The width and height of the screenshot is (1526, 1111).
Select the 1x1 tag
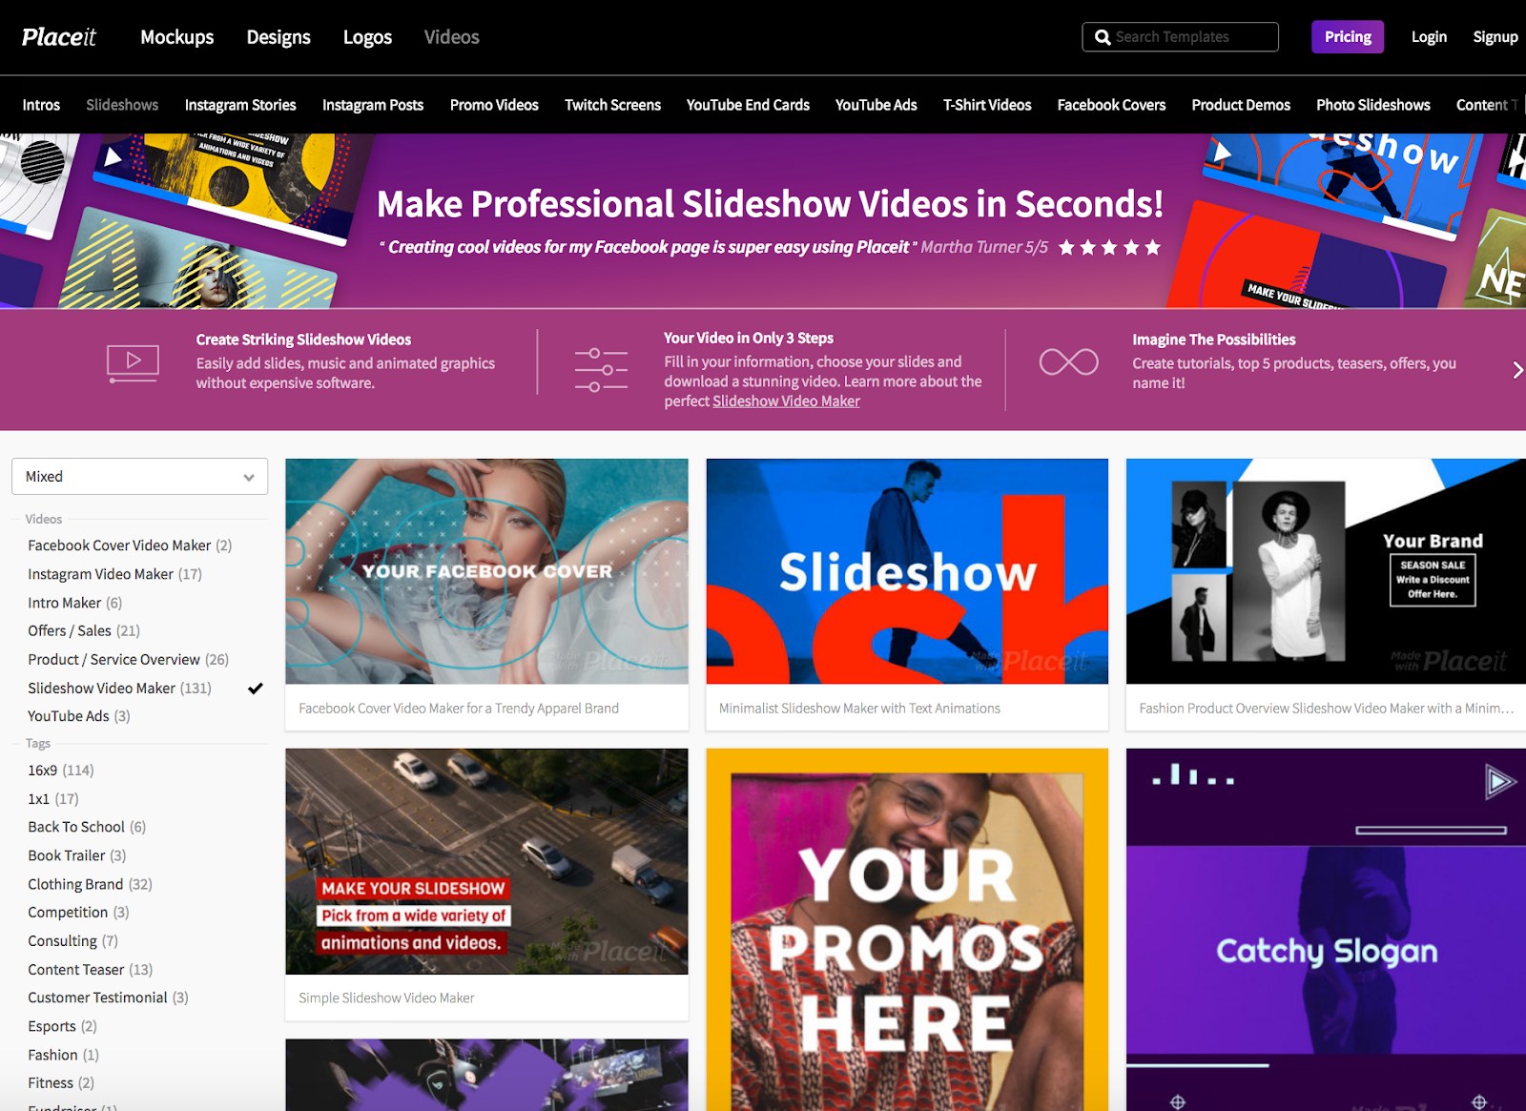coord(52,799)
